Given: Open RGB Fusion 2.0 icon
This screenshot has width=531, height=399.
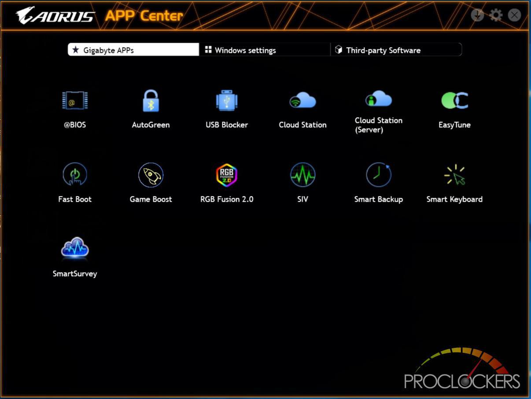Looking at the screenshot, I should (227, 175).
